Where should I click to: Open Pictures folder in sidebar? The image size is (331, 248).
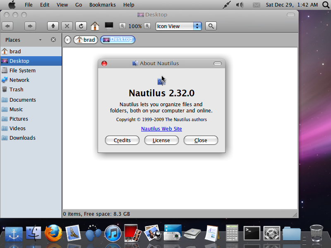pos(31,119)
